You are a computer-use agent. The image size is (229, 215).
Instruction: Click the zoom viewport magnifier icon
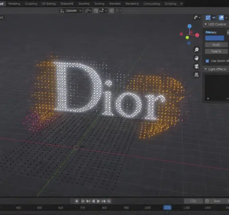pyautogui.click(x=197, y=49)
